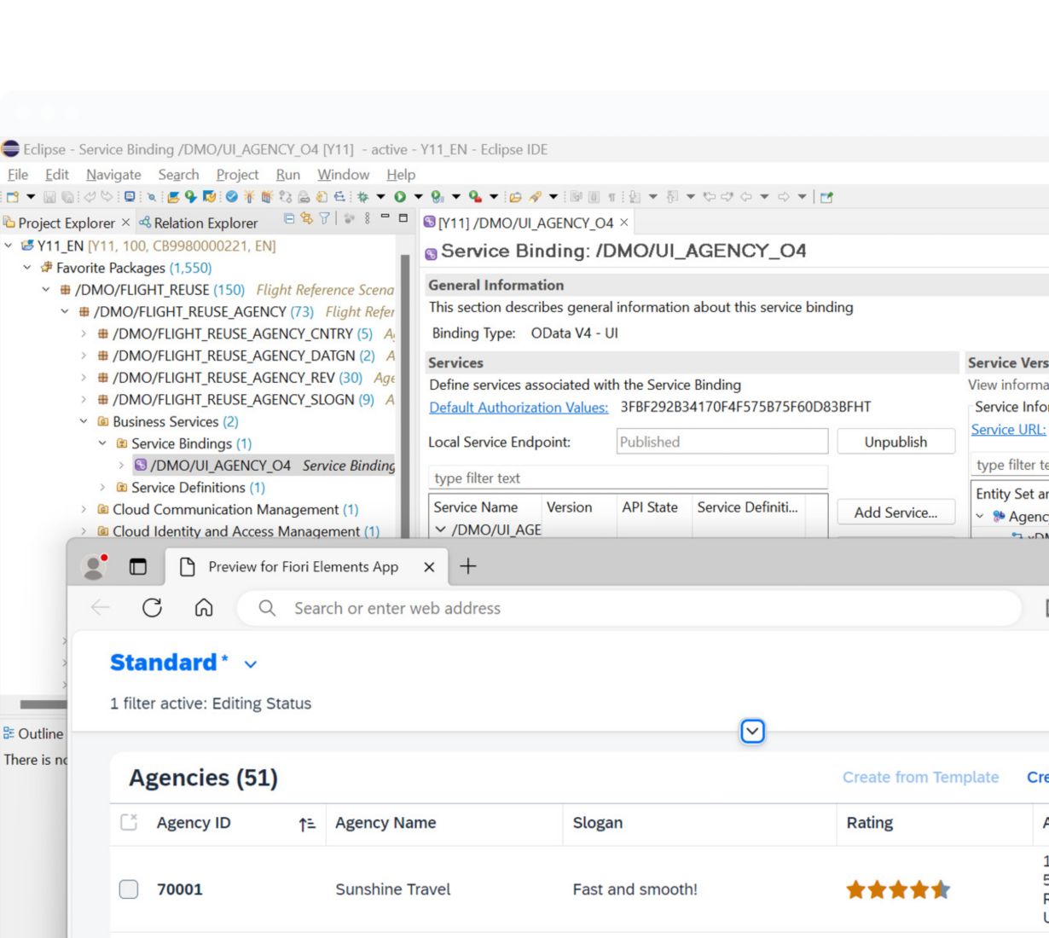This screenshot has height=938, width=1049.
Task: Expand the Service Definitions tree node
Action: [102, 488]
